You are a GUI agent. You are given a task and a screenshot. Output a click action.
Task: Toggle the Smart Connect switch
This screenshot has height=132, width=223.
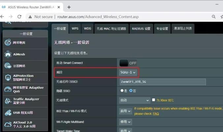[x=128, y=63]
